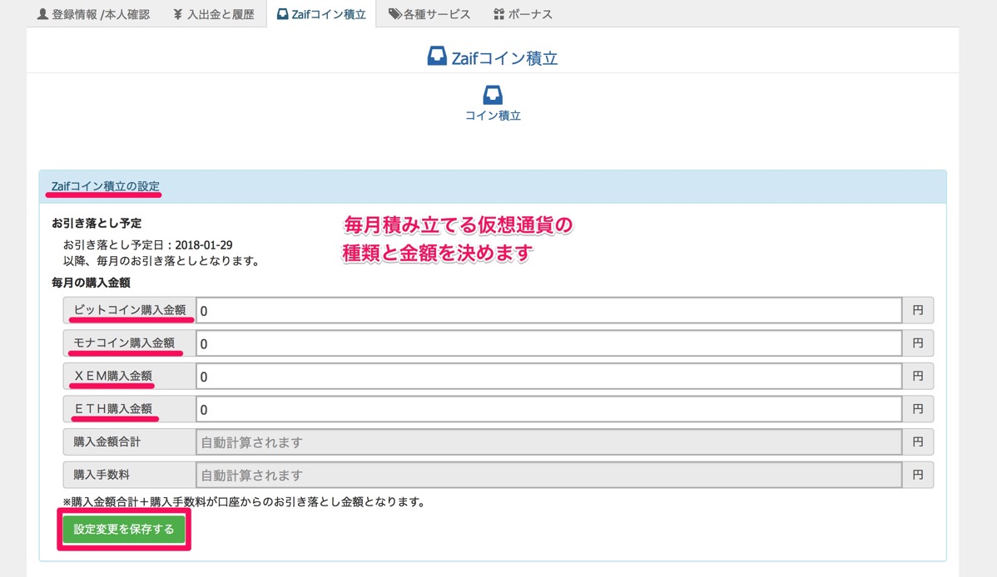Click the 購入手数料 auto-calculated field

(x=548, y=476)
